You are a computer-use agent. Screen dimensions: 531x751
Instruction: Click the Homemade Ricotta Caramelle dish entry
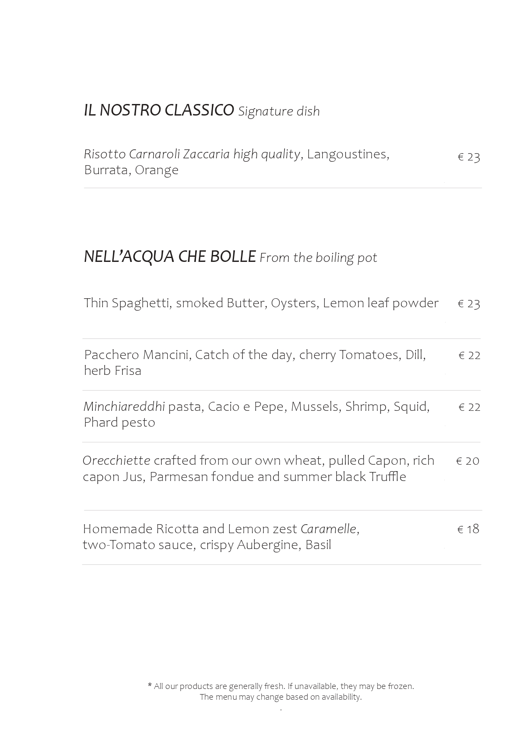pyautogui.click(x=221, y=537)
